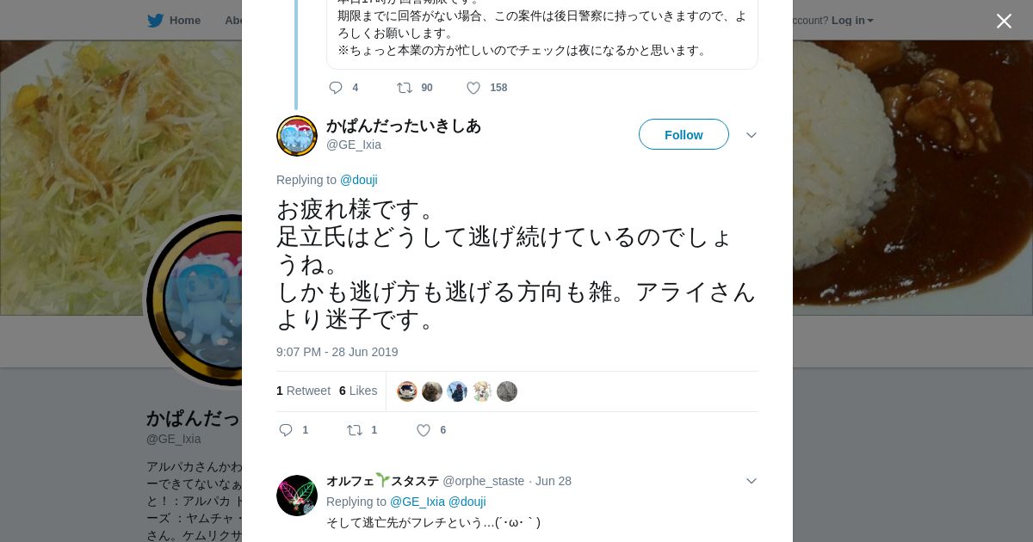
Task: Click the Twitter bird Home icon
Action: pyautogui.click(x=155, y=20)
